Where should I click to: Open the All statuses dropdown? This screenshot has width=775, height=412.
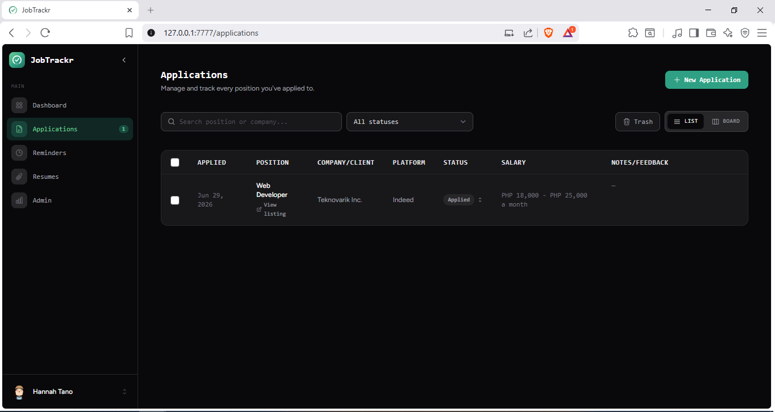click(x=410, y=122)
